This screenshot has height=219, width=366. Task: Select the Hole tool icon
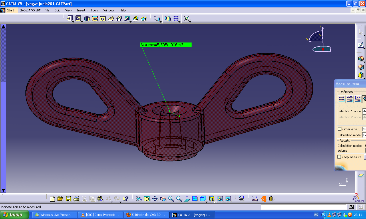coord(103,19)
